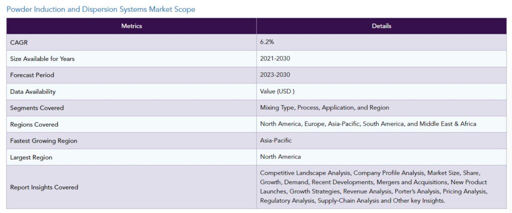Click the Competitive Landscape Analysis insights text
The width and height of the screenshot is (512, 213).
coord(374,187)
